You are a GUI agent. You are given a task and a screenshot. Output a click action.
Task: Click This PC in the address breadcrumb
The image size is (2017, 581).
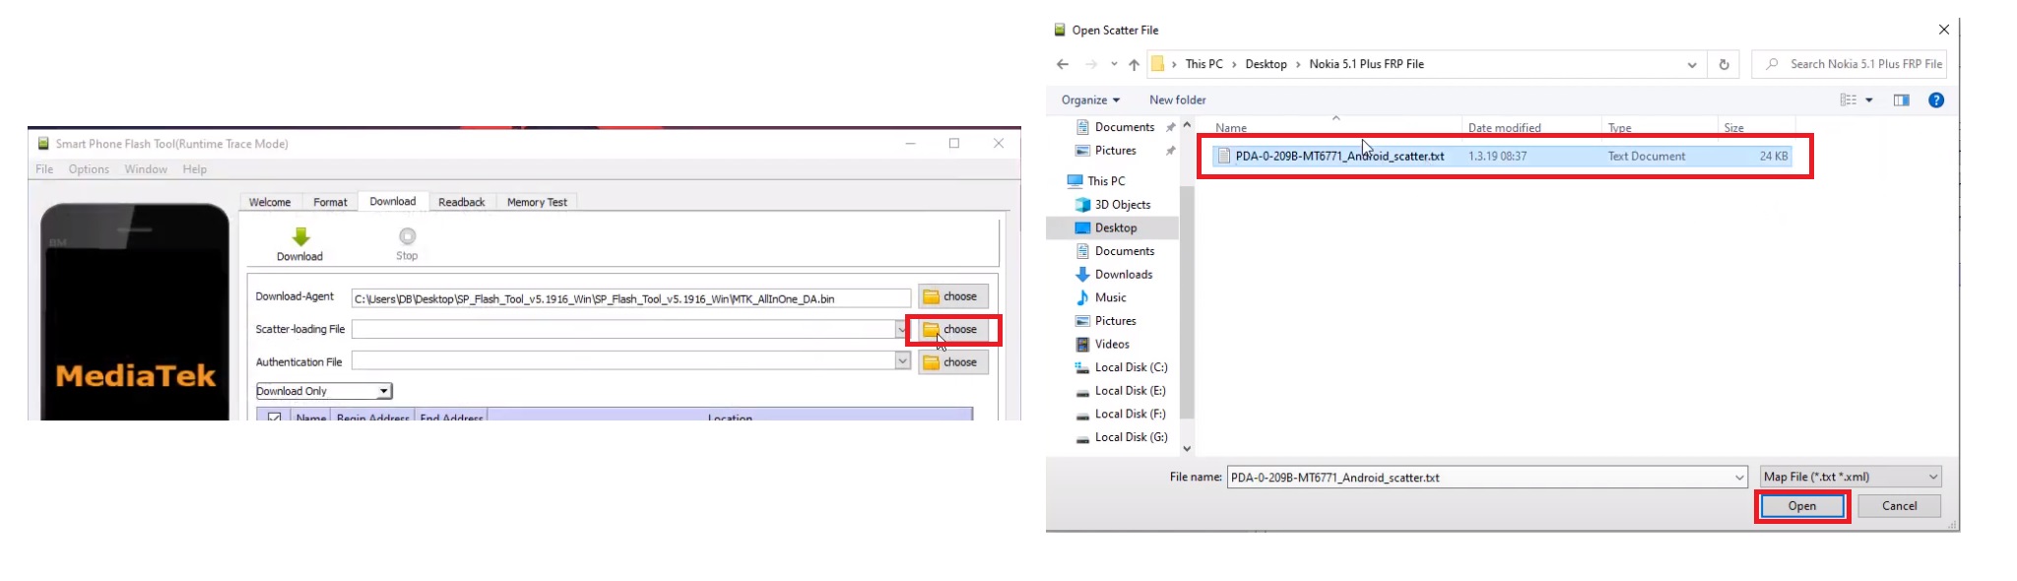click(1204, 64)
